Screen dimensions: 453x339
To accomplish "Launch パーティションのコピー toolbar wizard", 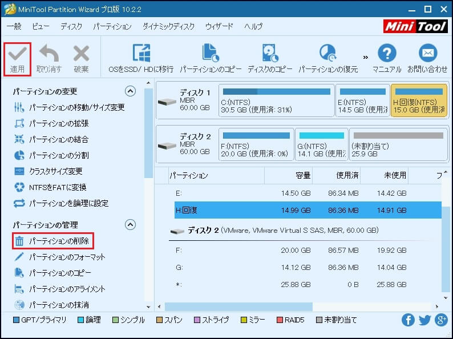I will click(x=211, y=59).
